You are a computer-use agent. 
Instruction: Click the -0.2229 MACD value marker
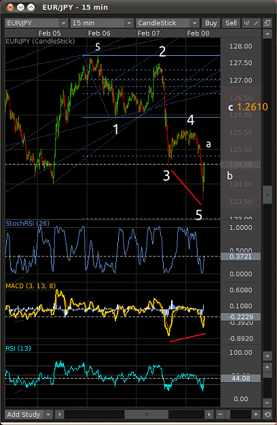241,317
